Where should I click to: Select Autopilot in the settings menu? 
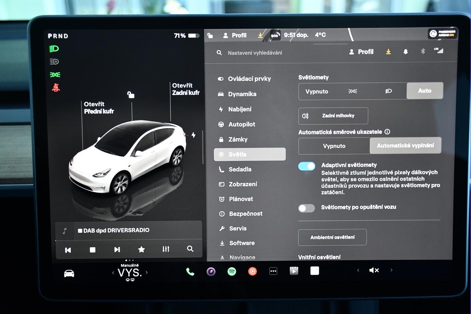click(241, 124)
